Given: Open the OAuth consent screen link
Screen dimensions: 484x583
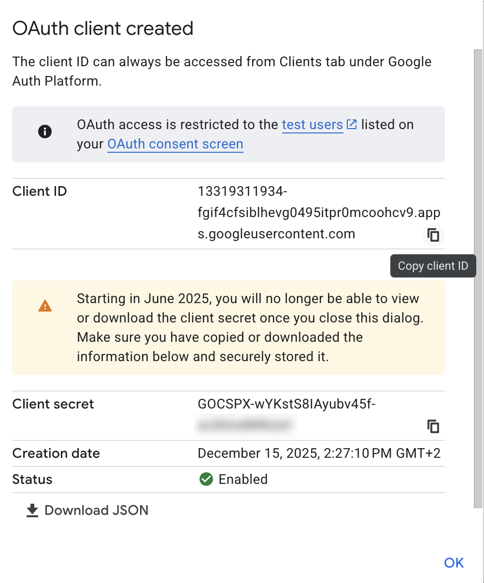Looking at the screenshot, I should (x=175, y=144).
